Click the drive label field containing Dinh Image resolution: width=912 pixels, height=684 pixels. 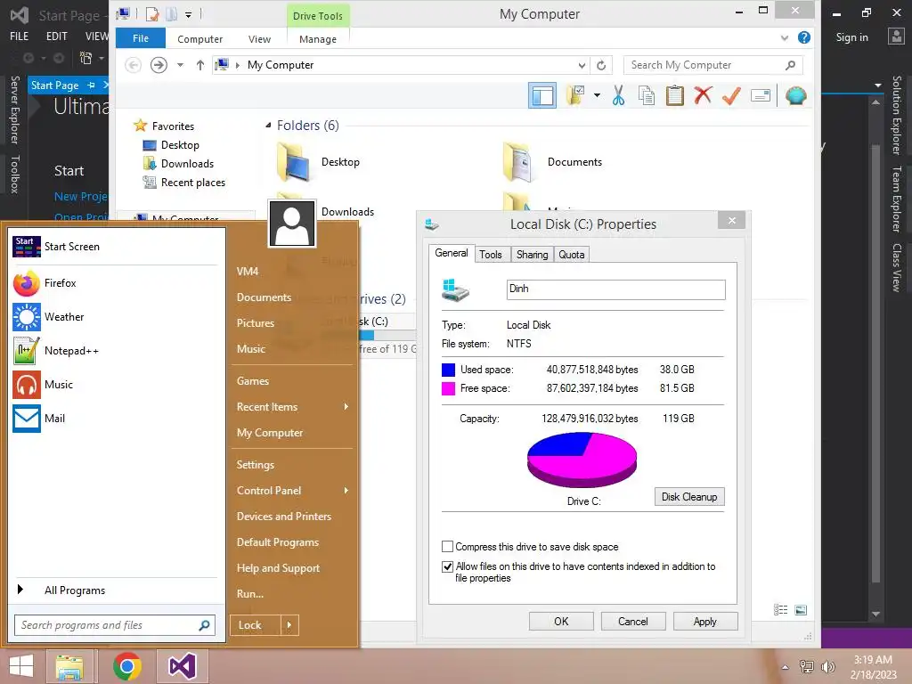(616, 289)
